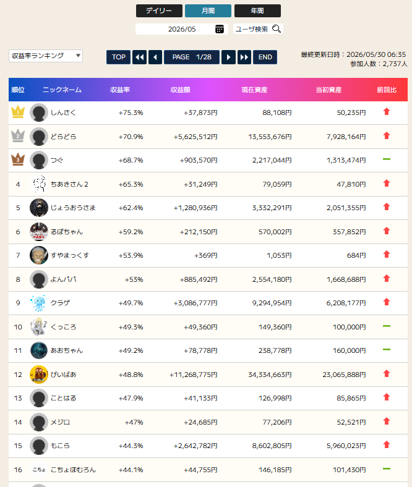Click the 34,334,663円 current assets value
412x487 pixels.
coord(270,375)
